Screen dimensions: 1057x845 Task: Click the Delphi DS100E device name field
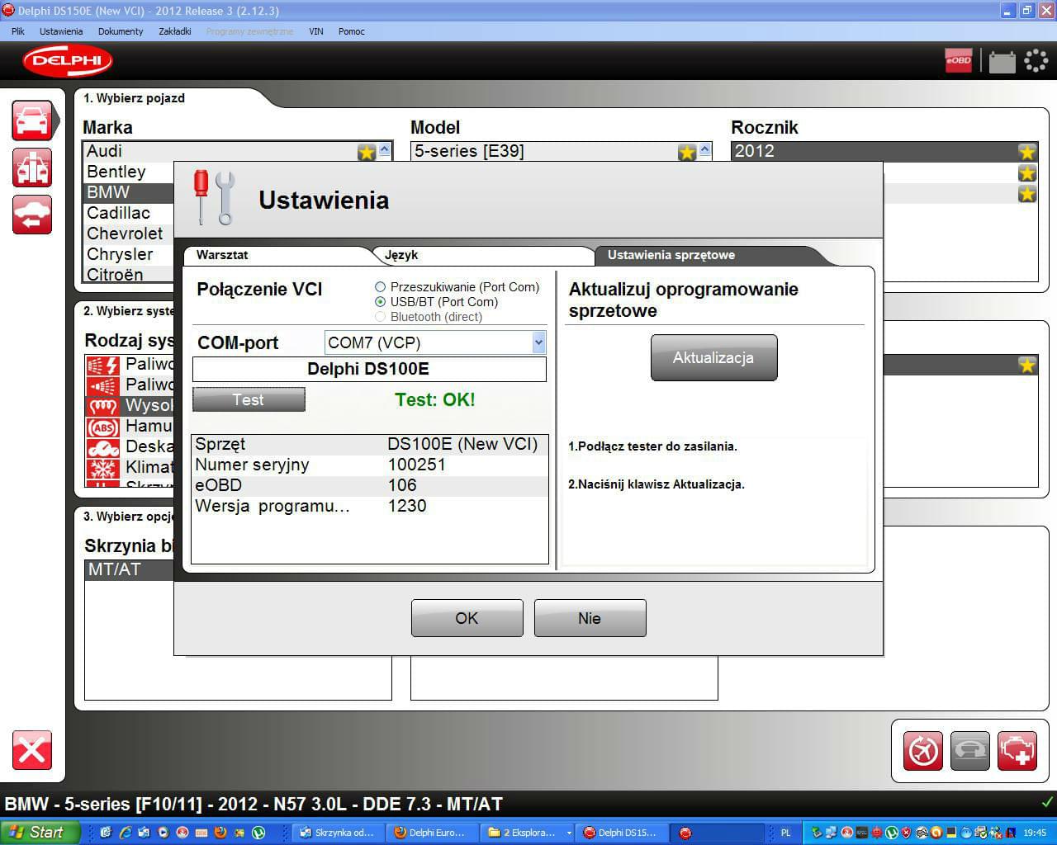click(369, 369)
